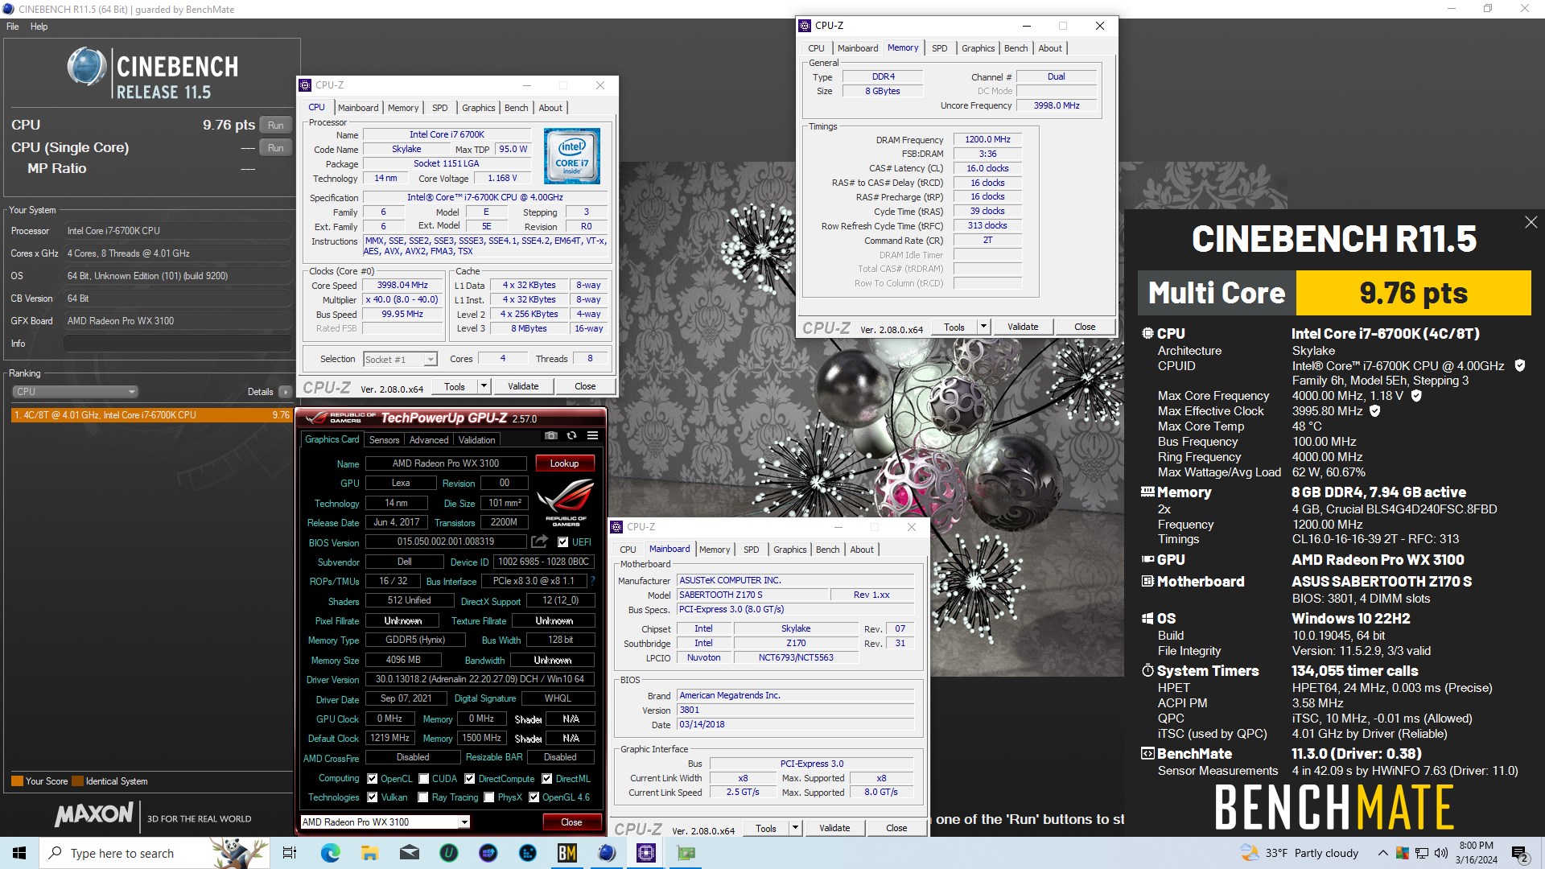Toggle the CUDA checkbox
Viewport: 1545px width, 869px height.
[x=423, y=779]
